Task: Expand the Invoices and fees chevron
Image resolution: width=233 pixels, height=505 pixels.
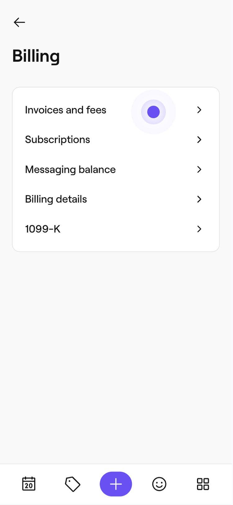Action: 199,110
